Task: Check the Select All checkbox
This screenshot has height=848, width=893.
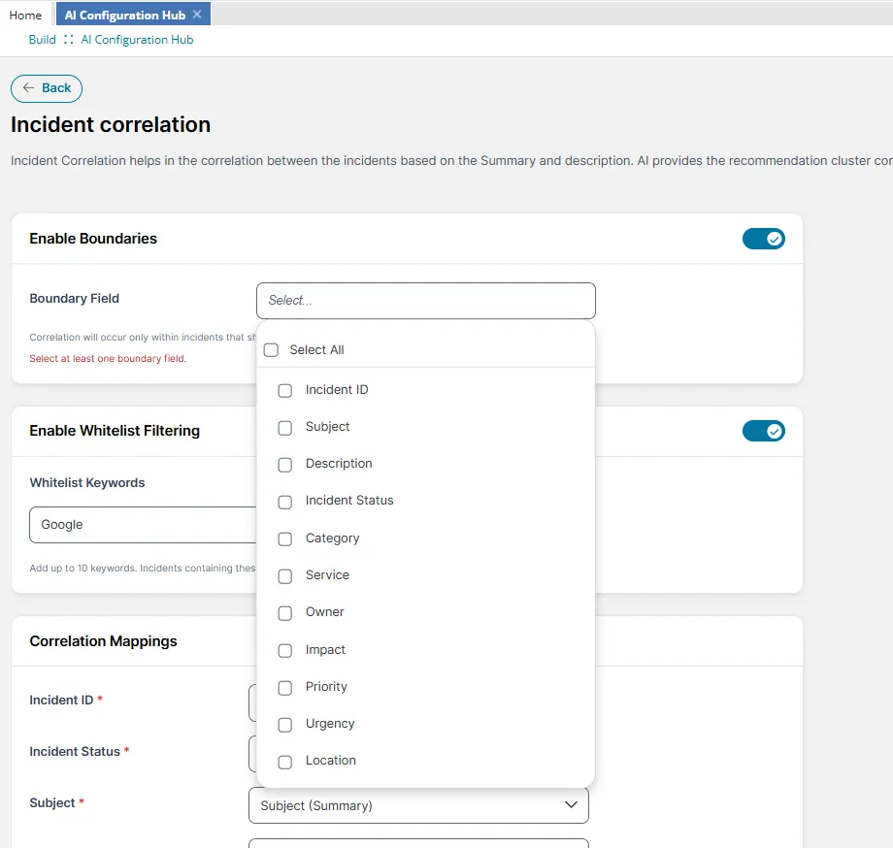Action: 271,350
